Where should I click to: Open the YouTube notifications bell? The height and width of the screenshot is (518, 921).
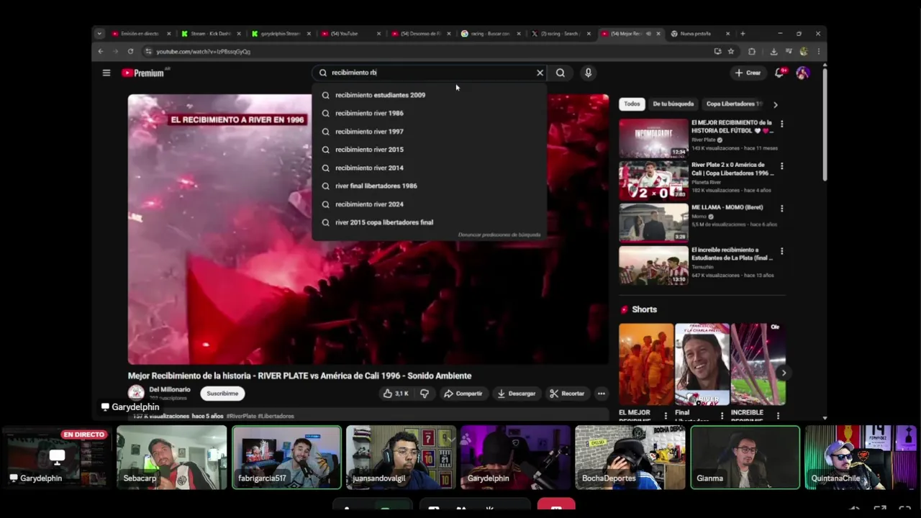[779, 73]
